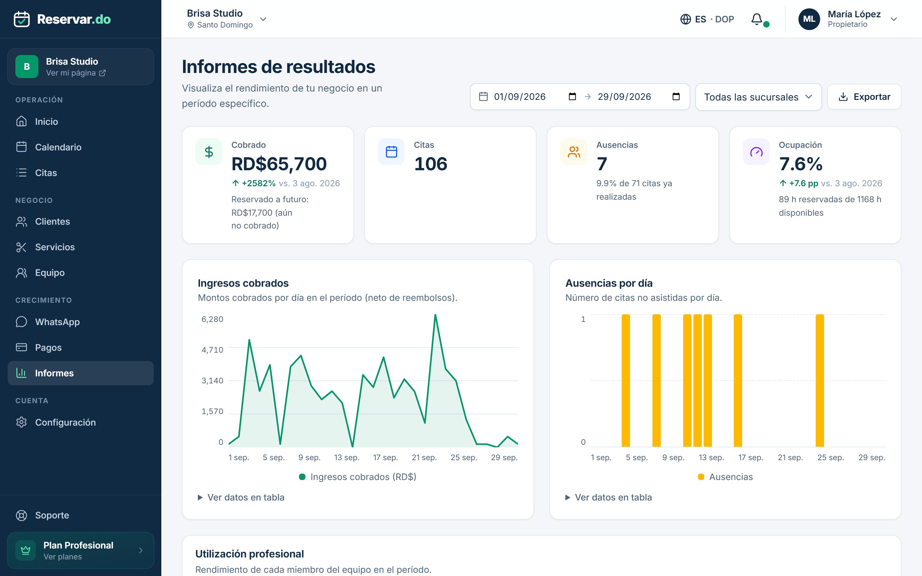Click ES · DOP language currency selector

pos(707,19)
